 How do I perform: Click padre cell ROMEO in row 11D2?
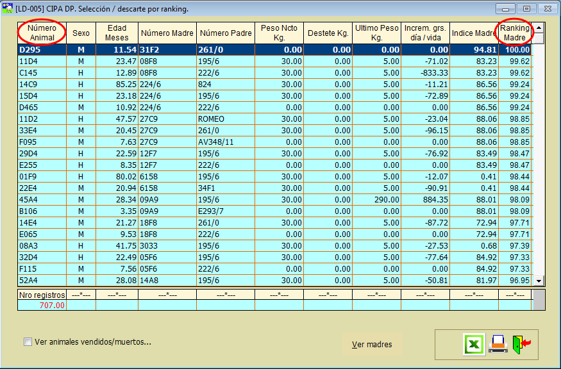tap(225, 119)
